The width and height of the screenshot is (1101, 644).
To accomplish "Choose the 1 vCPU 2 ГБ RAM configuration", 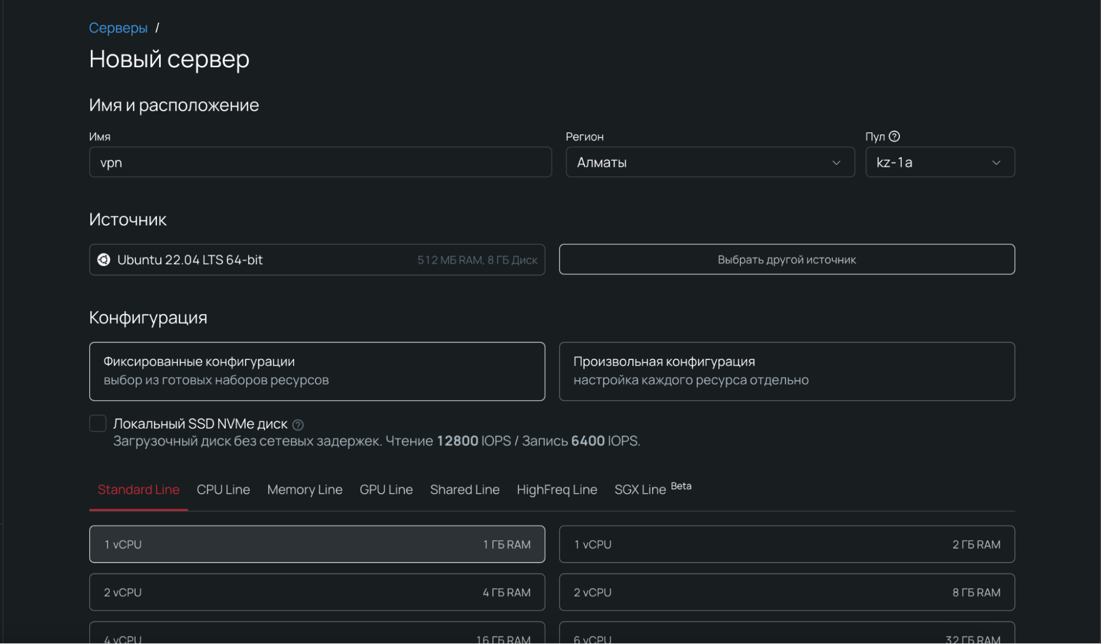I will coord(787,544).
